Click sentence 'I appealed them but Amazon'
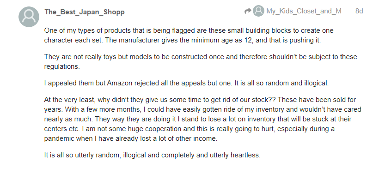 186,83
